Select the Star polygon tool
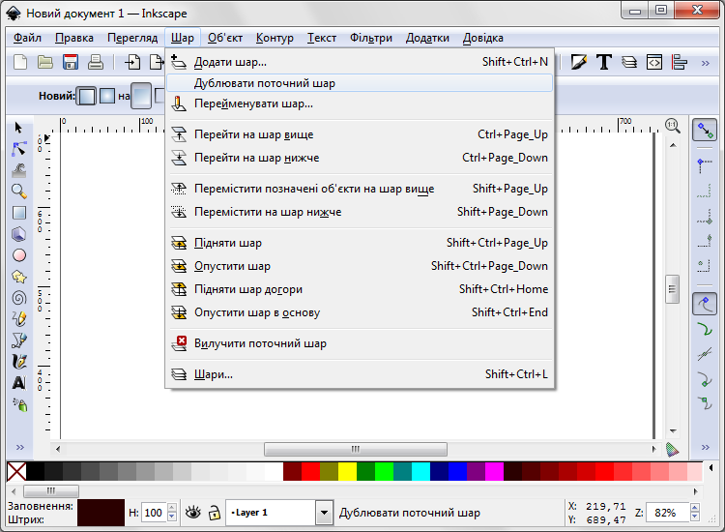 pos(18,277)
